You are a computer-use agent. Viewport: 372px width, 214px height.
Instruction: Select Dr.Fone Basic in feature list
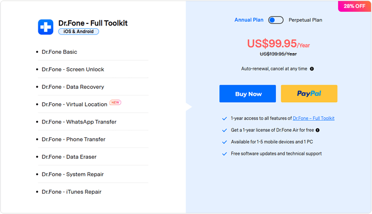click(x=60, y=52)
